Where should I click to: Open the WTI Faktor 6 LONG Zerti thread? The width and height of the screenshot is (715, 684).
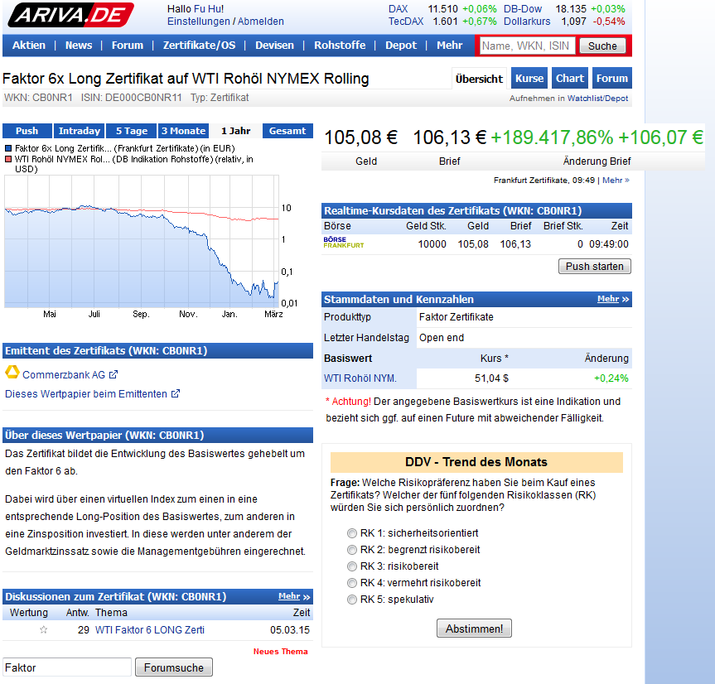(x=150, y=630)
